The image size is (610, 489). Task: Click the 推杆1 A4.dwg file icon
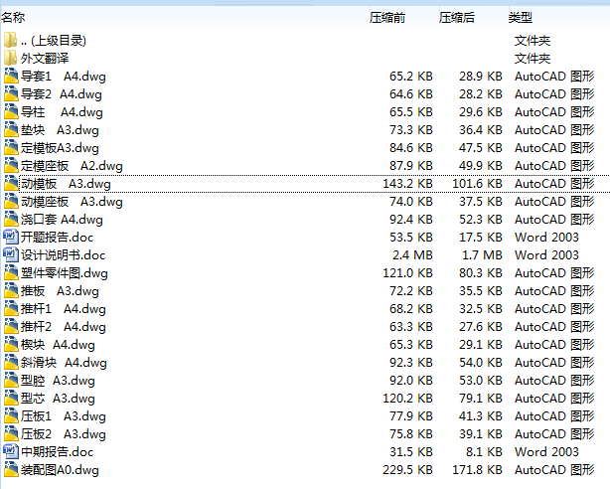click(x=11, y=309)
